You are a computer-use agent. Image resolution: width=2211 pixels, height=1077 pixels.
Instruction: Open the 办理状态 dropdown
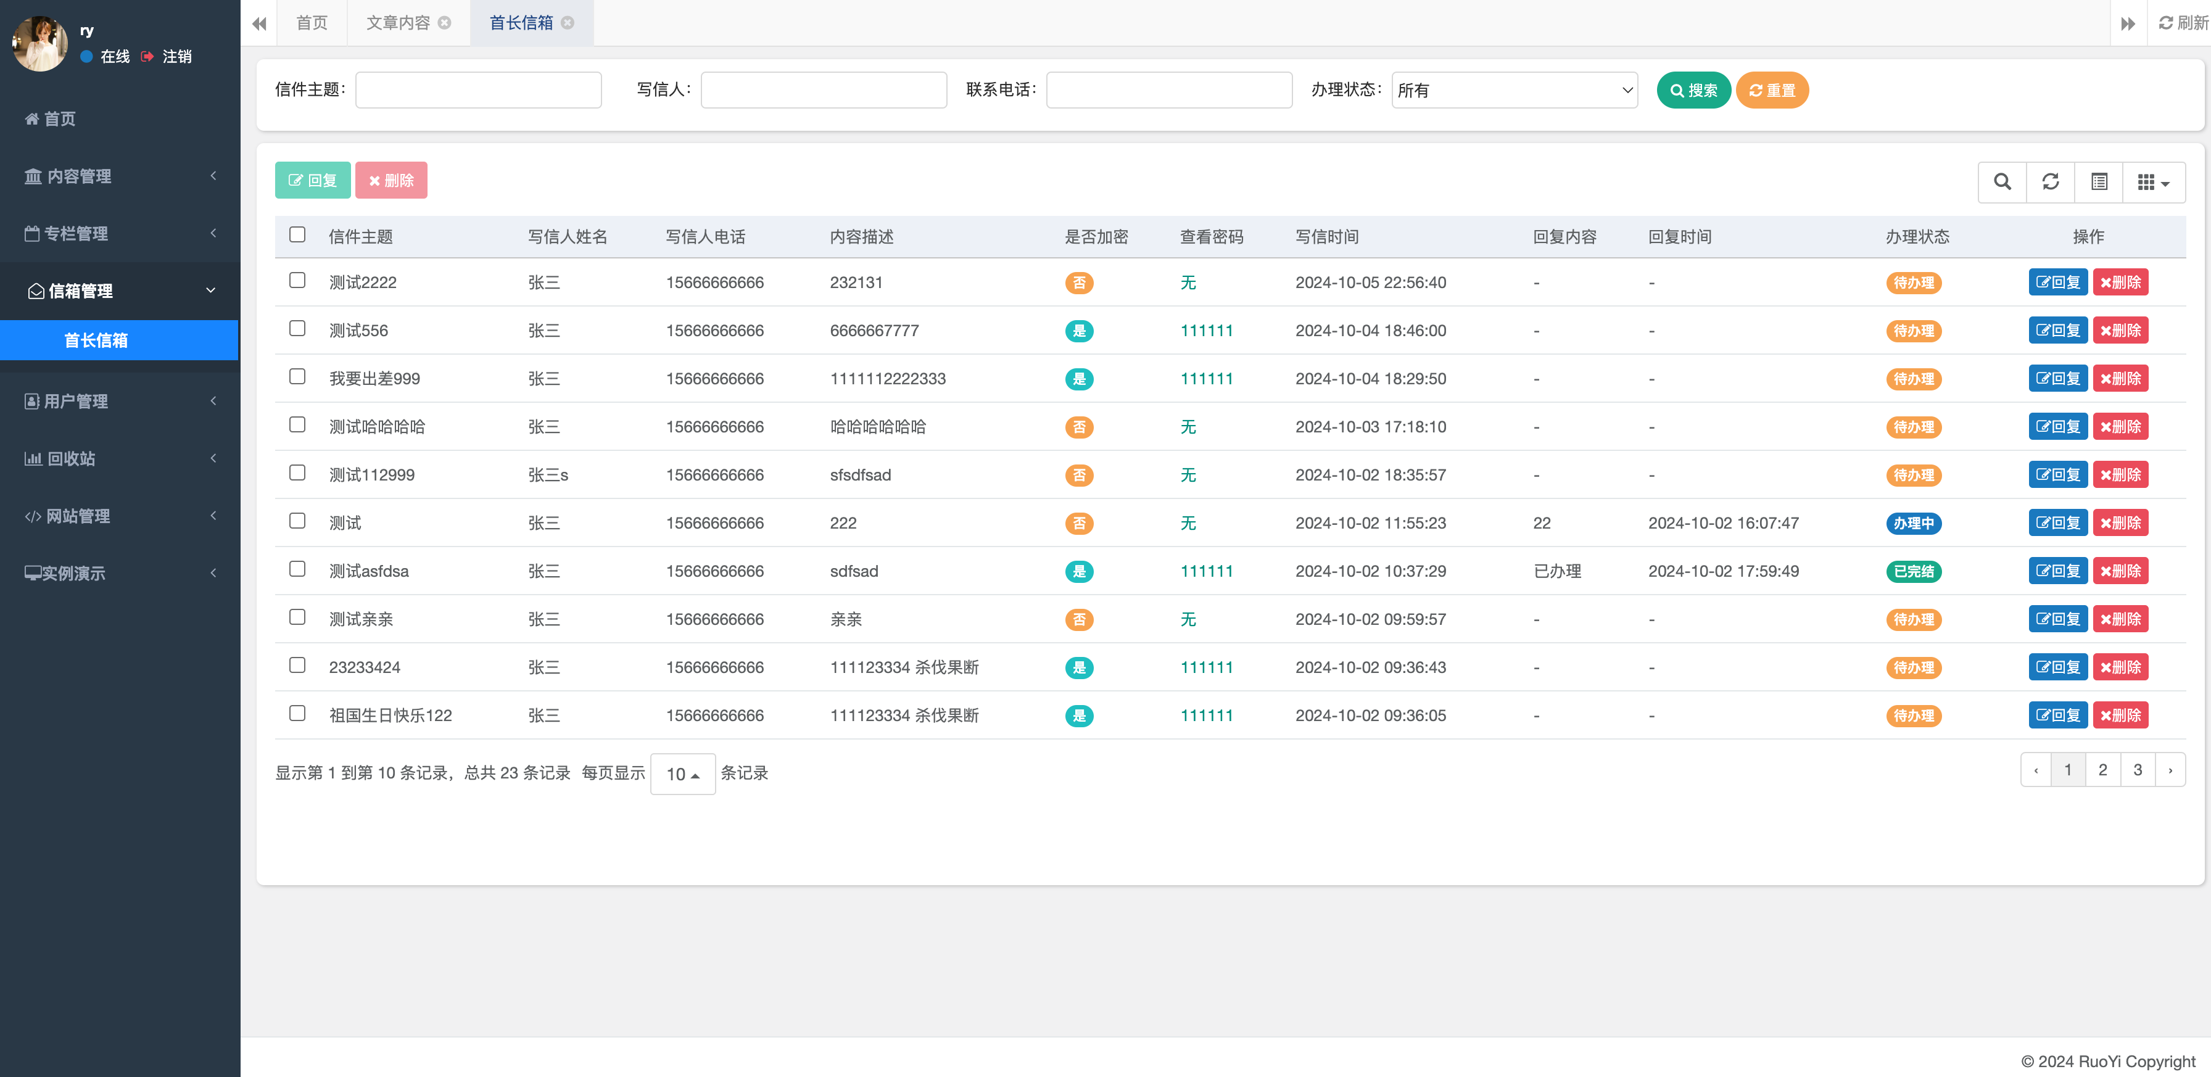point(1513,90)
